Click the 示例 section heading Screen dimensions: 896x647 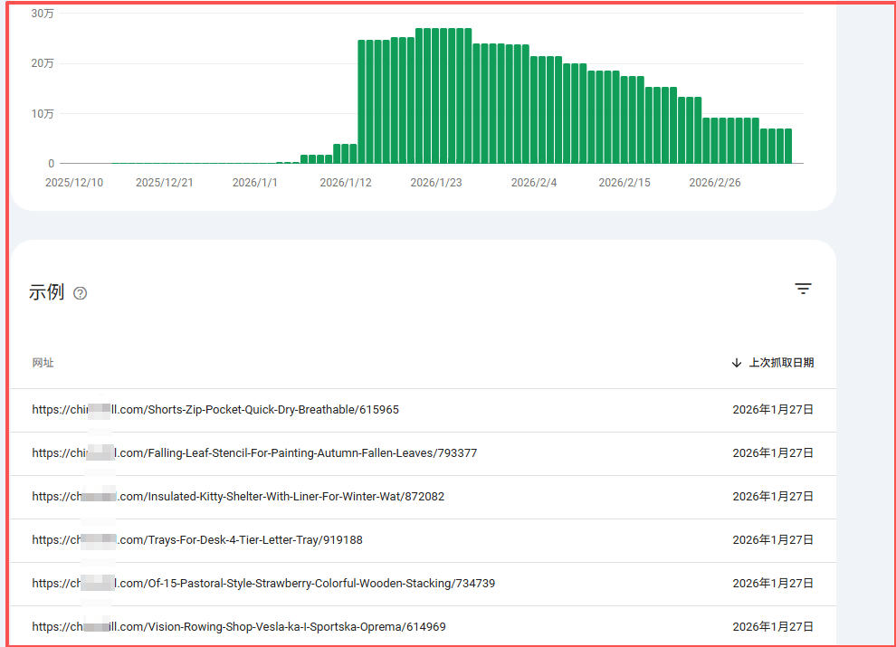pyautogui.click(x=46, y=292)
